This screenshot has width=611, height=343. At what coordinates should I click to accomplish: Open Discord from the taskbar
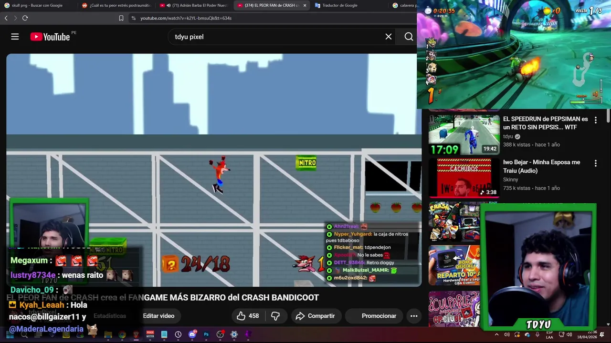point(192,334)
